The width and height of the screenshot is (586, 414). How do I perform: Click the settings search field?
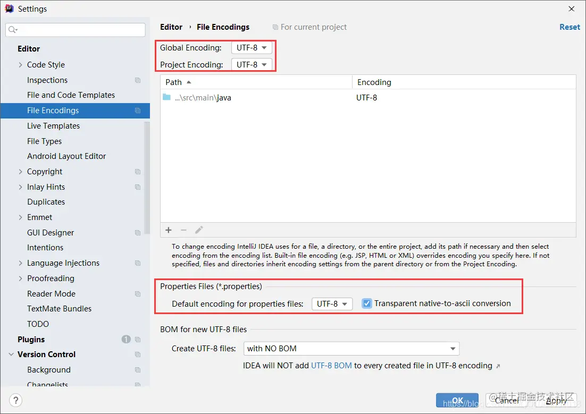coord(76,30)
